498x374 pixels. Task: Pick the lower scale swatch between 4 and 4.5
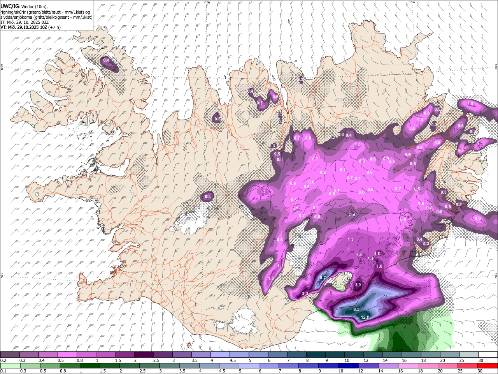tap(209, 365)
